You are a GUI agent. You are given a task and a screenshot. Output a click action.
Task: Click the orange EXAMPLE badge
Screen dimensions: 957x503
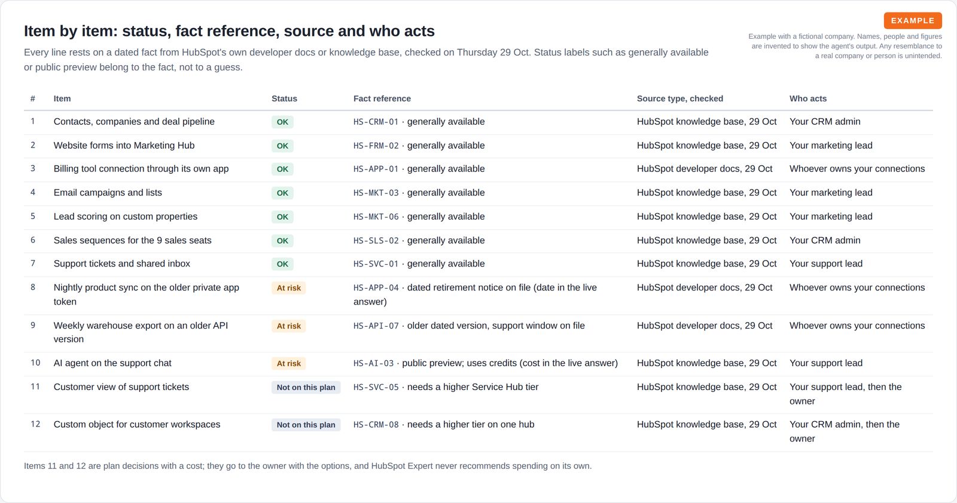913,20
